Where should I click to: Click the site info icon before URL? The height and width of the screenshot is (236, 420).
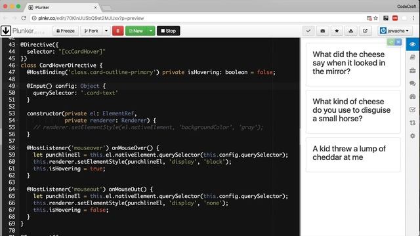(x=34, y=18)
